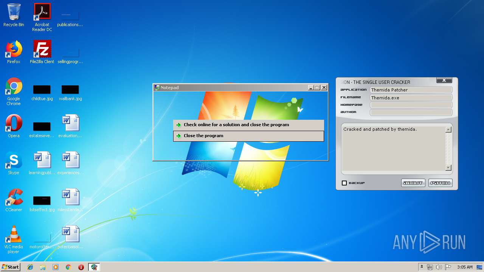Select the publications desktop file
This screenshot has height=272, width=484.
[x=70, y=19]
